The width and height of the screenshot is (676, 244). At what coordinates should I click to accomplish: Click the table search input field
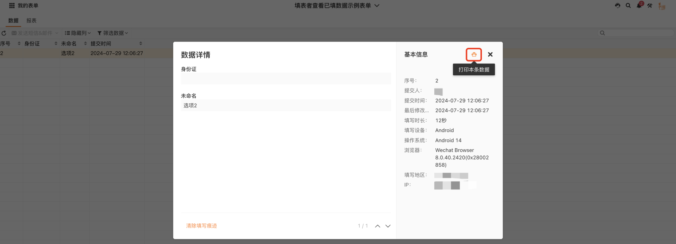[x=636, y=33]
